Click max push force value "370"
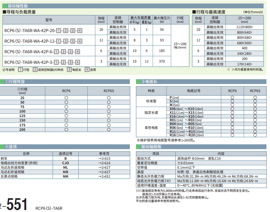The image size is (270, 212). [x=162, y=61]
